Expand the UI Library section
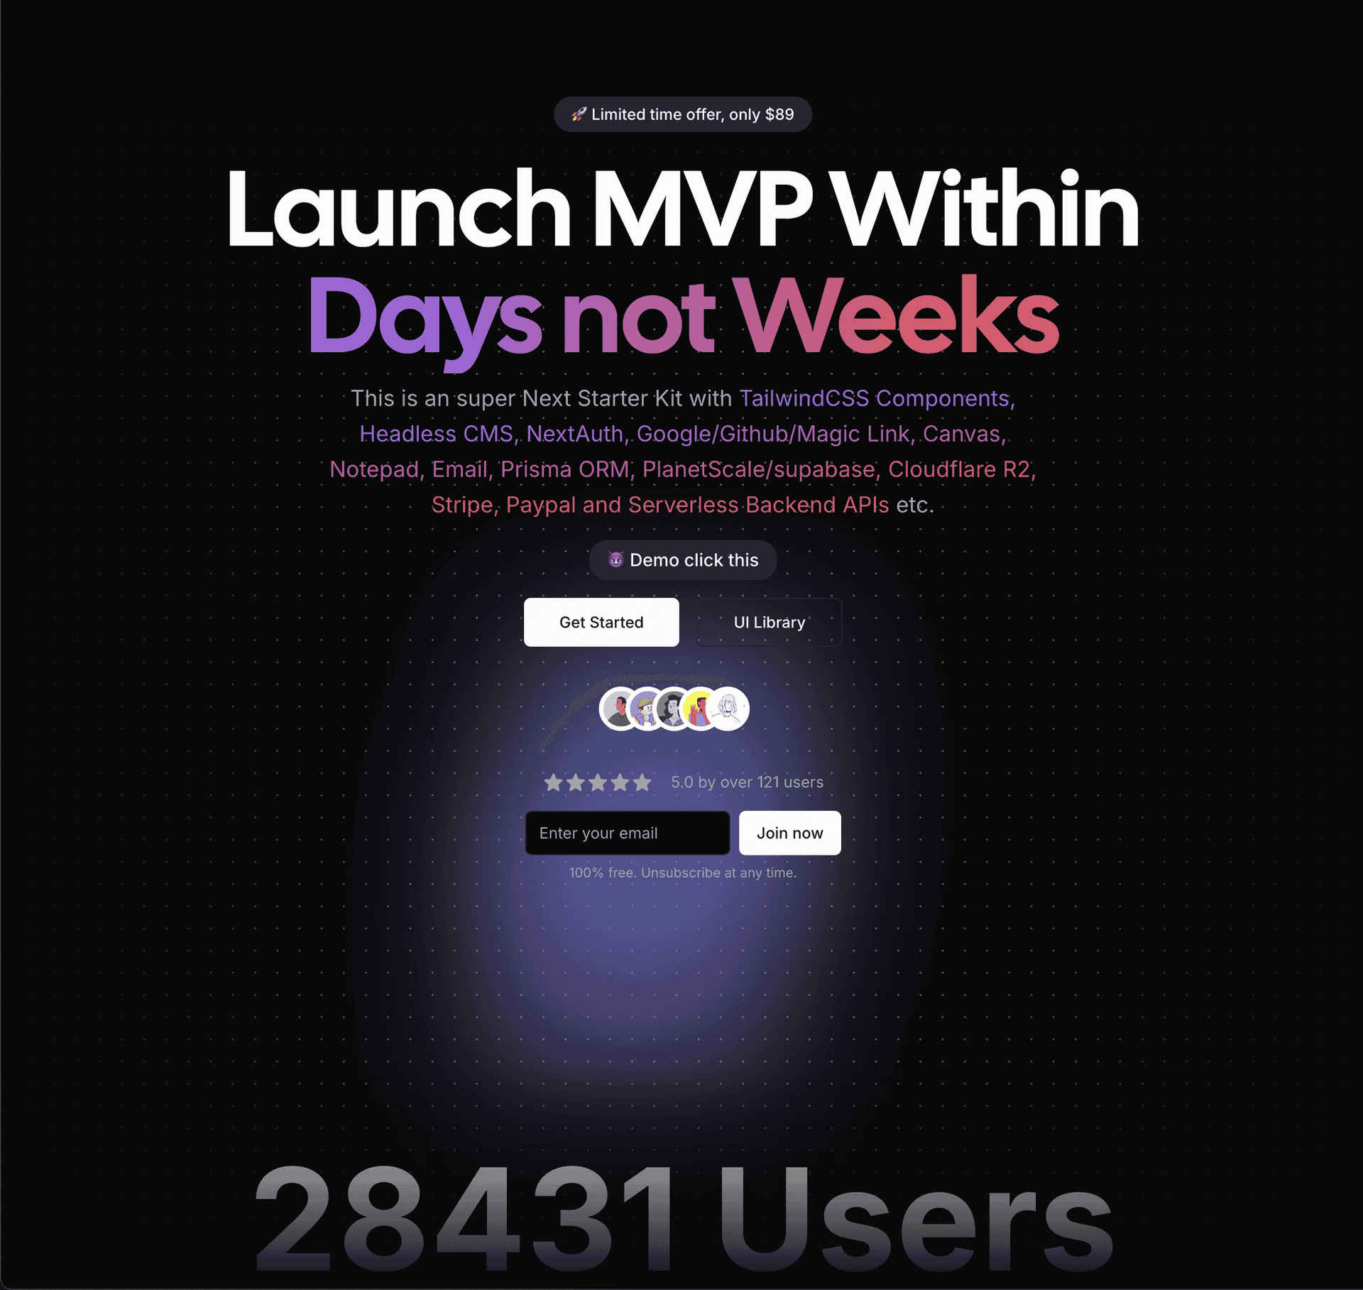Screen dimensions: 1363x1290 (767, 622)
